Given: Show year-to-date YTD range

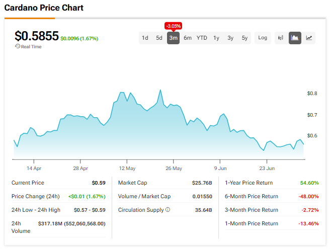Looking at the screenshot, I should click(202, 38).
